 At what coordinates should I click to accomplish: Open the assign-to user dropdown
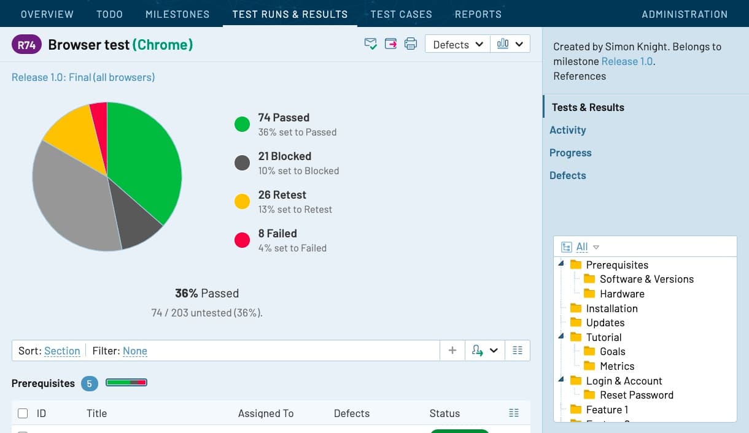click(484, 351)
